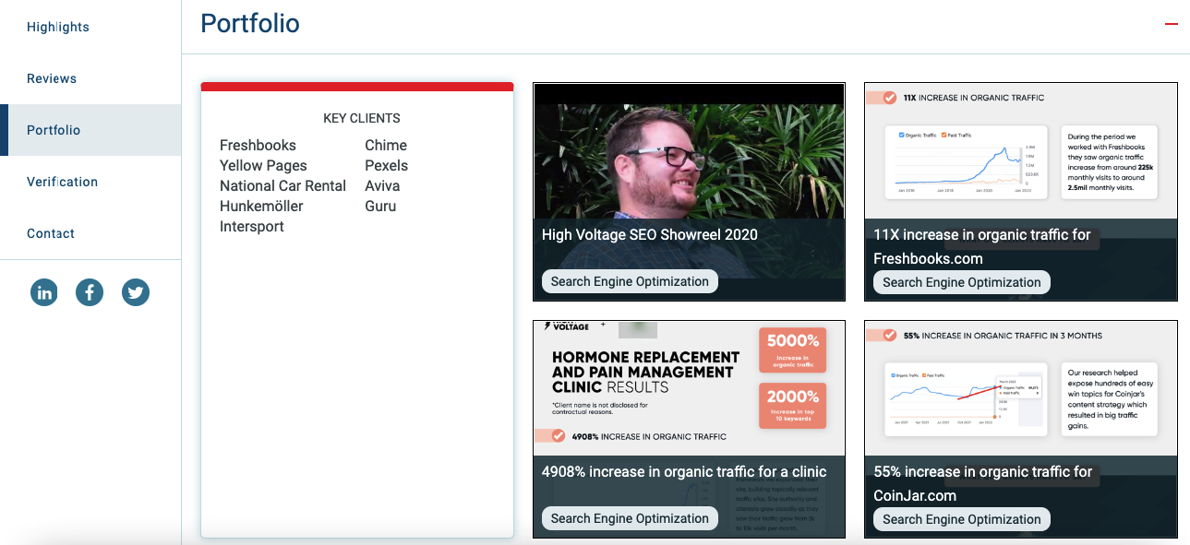Select the client name 'Pexels'

(x=386, y=165)
